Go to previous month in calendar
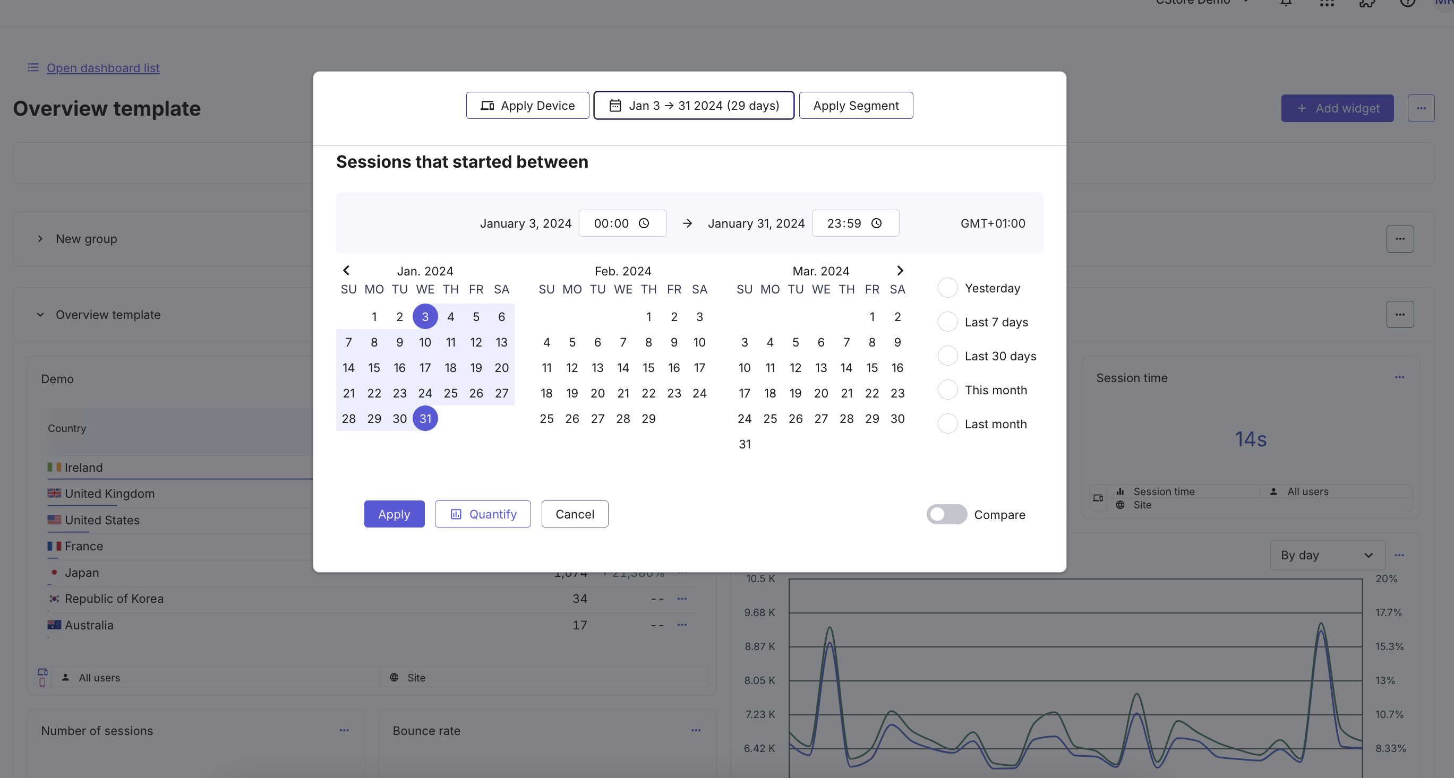Screen dimensions: 1454x778 click(x=346, y=270)
